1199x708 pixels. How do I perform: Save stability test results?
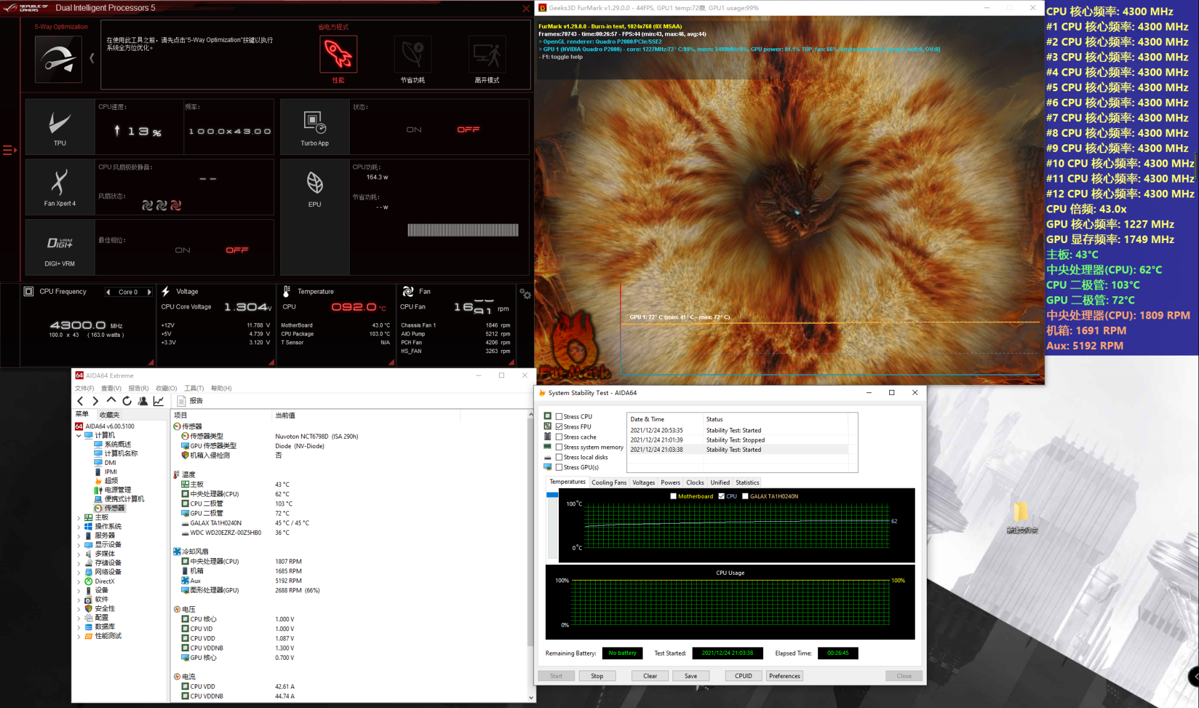click(x=691, y=676)
